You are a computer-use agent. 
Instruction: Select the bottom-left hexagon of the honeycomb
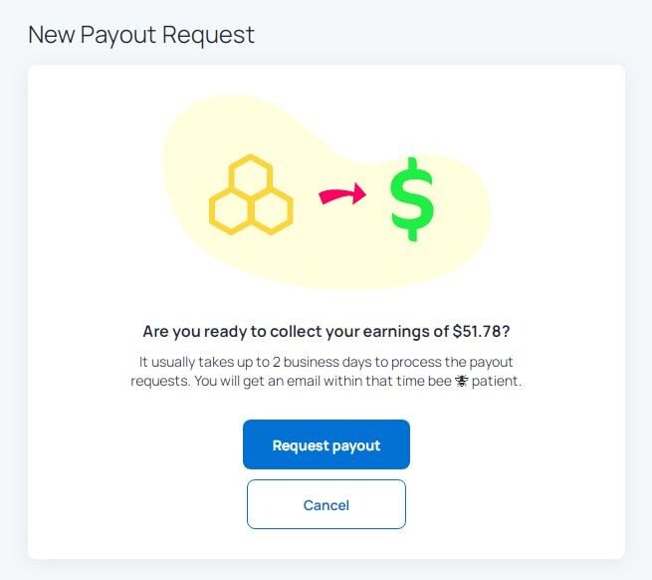pyautogui.click(x=230, y=211)
